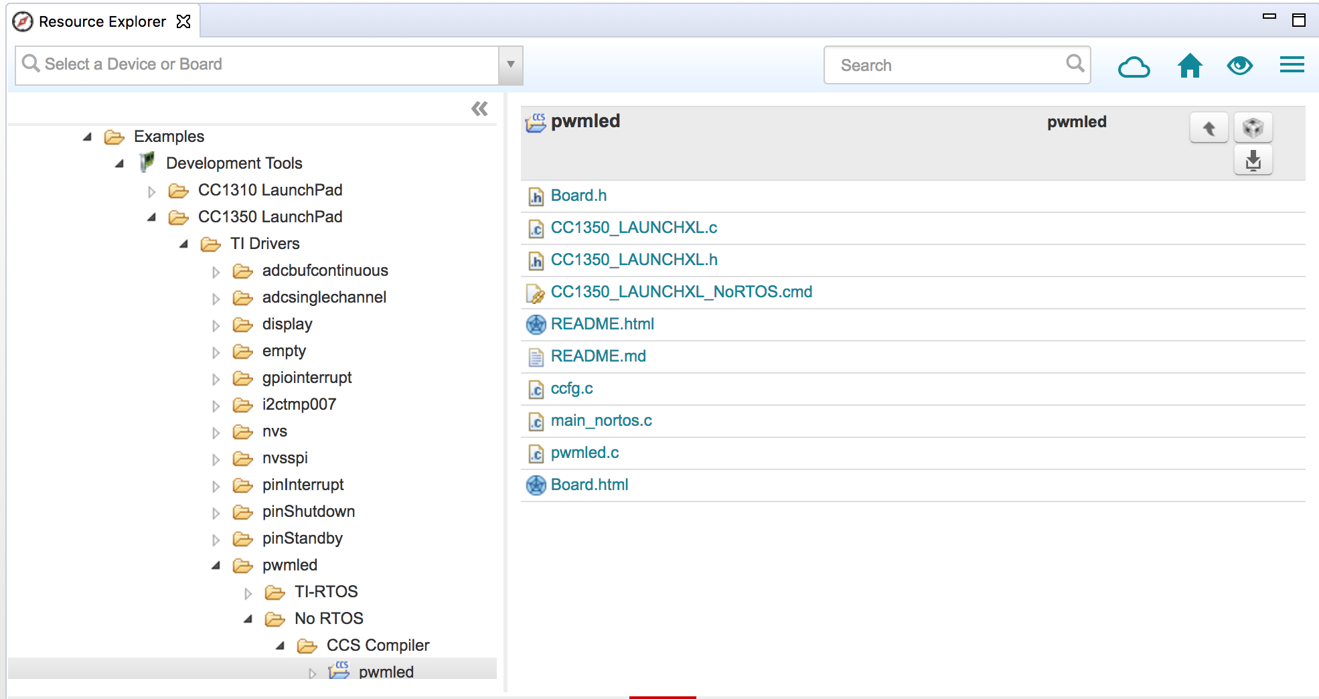The image size is (1319, 699).
Task: Select the gpiointerrupt tree item
Action: [307, 378]
